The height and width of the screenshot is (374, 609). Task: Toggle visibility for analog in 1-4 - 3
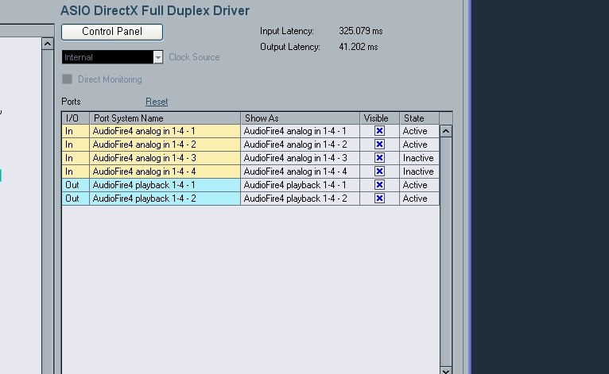(x=379, y=158)
